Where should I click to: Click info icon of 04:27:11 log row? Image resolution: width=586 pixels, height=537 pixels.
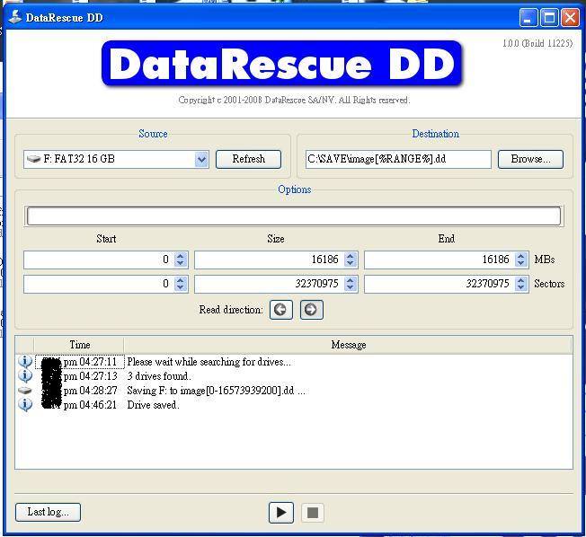click(25, 362)
